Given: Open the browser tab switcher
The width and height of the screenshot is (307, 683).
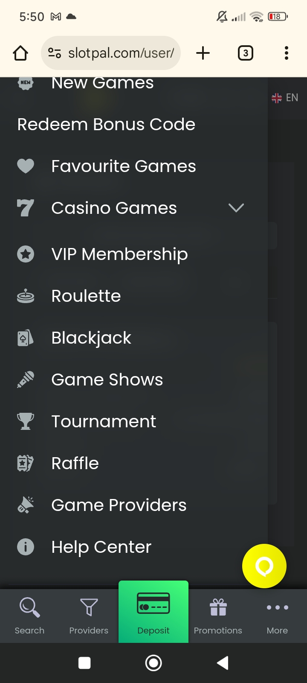Looking at the screenshot, I should click(245, 53).
